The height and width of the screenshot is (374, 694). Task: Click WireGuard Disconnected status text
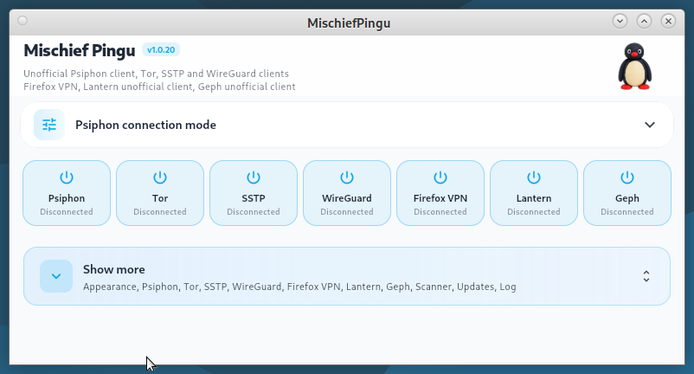[x=346, y=211]
